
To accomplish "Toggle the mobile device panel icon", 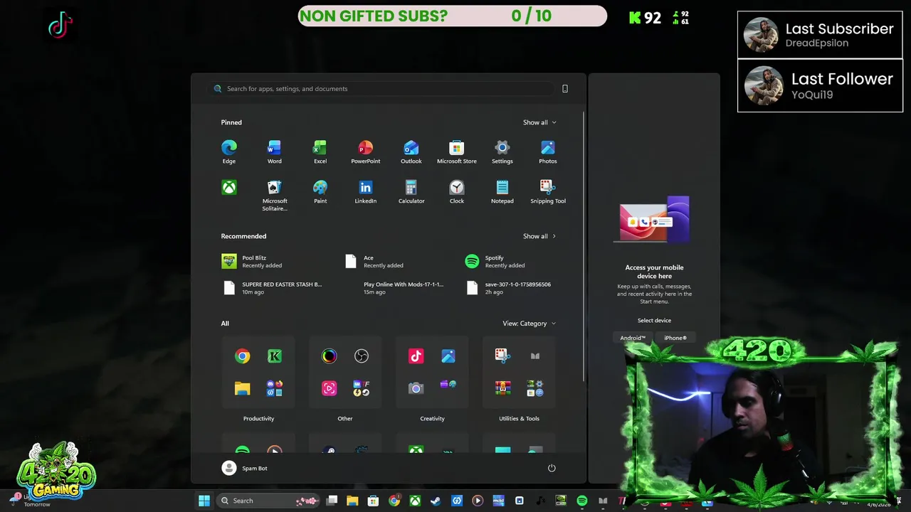I will coord(565,89).
